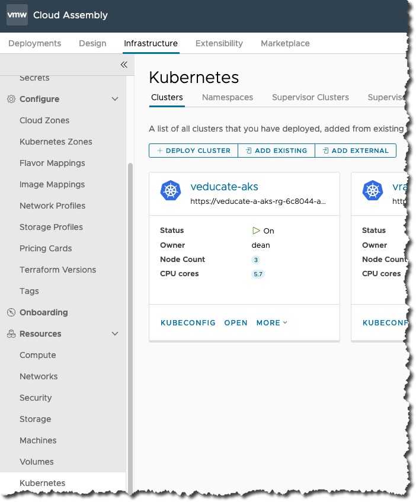This screenshot has width=416, height=502.
Task: Click the green play status icon next to On
Action: pyautogui.click(x=256, y=231)
